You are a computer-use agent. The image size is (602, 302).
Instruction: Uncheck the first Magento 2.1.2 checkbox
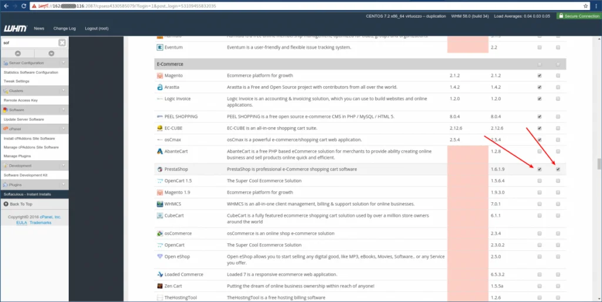point(540,76)
